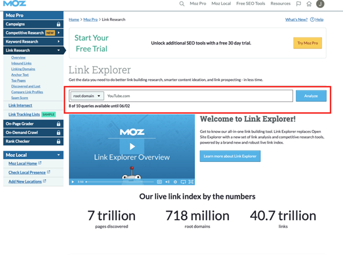Screen dimensions: 343x255
Task: Click the Help question mark icon
Action: tap(312, 19)
